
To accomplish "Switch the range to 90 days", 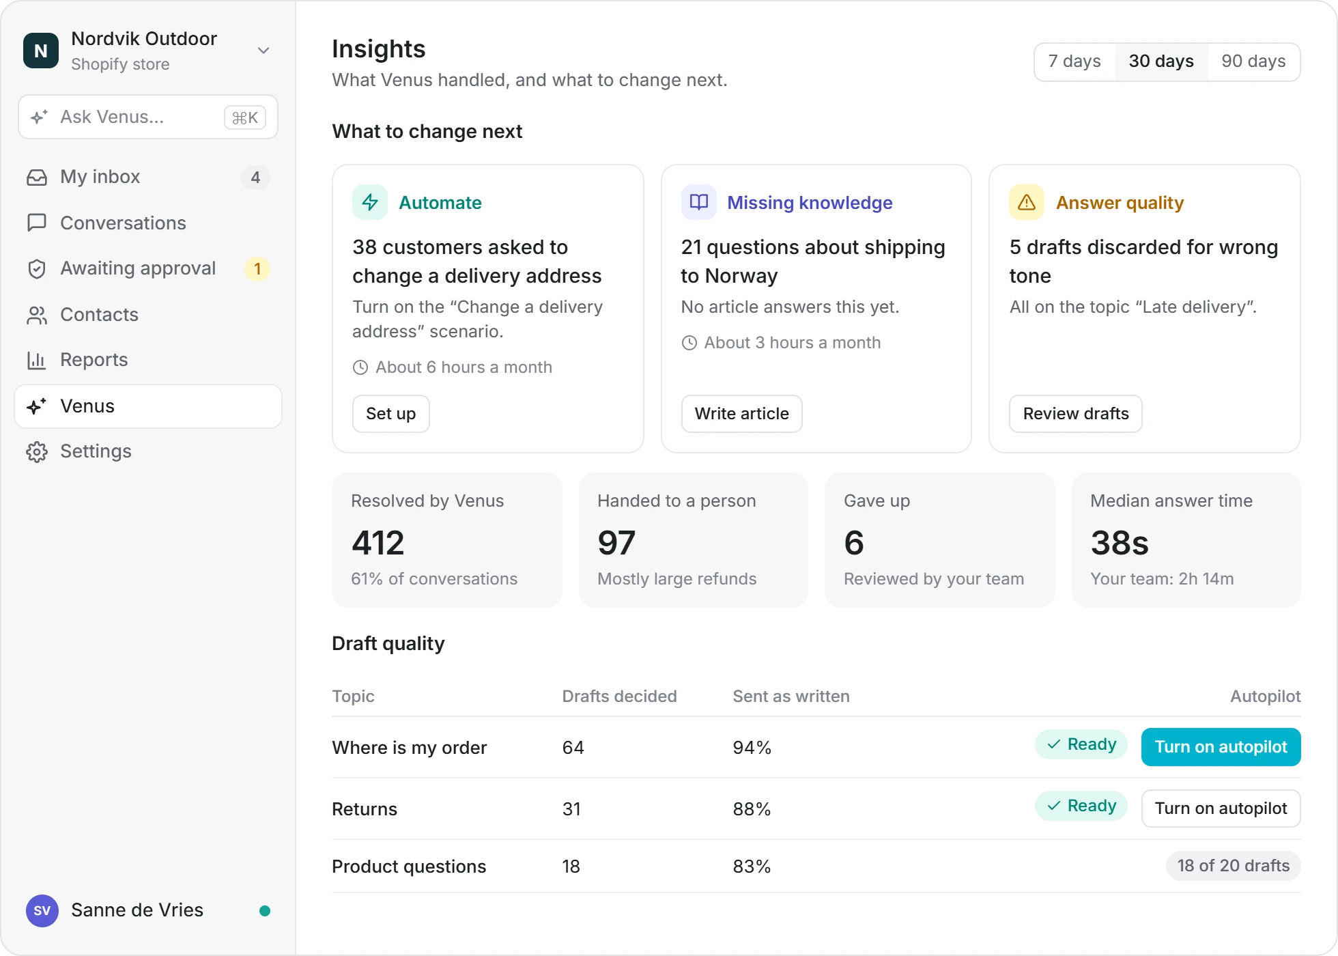I will coord(1253,61).
